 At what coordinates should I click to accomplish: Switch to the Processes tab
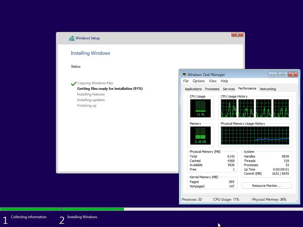coord(212,89)
